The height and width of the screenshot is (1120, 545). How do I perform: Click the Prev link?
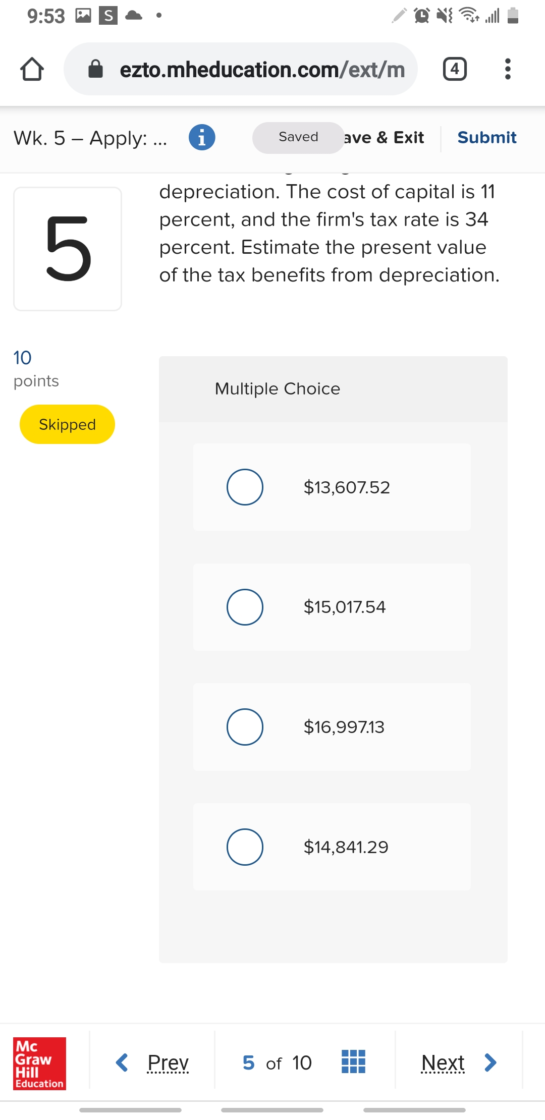tap(168, 1062)
